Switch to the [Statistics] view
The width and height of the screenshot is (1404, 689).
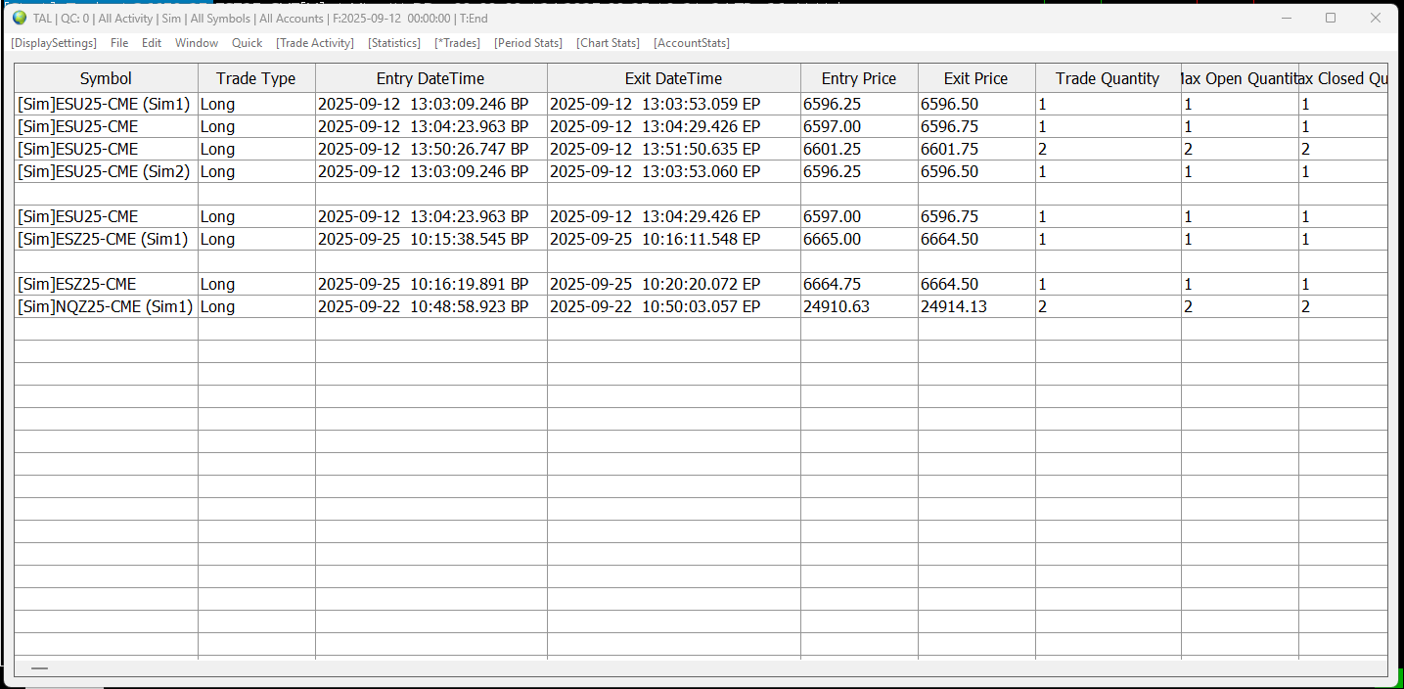tap(394, 43)
